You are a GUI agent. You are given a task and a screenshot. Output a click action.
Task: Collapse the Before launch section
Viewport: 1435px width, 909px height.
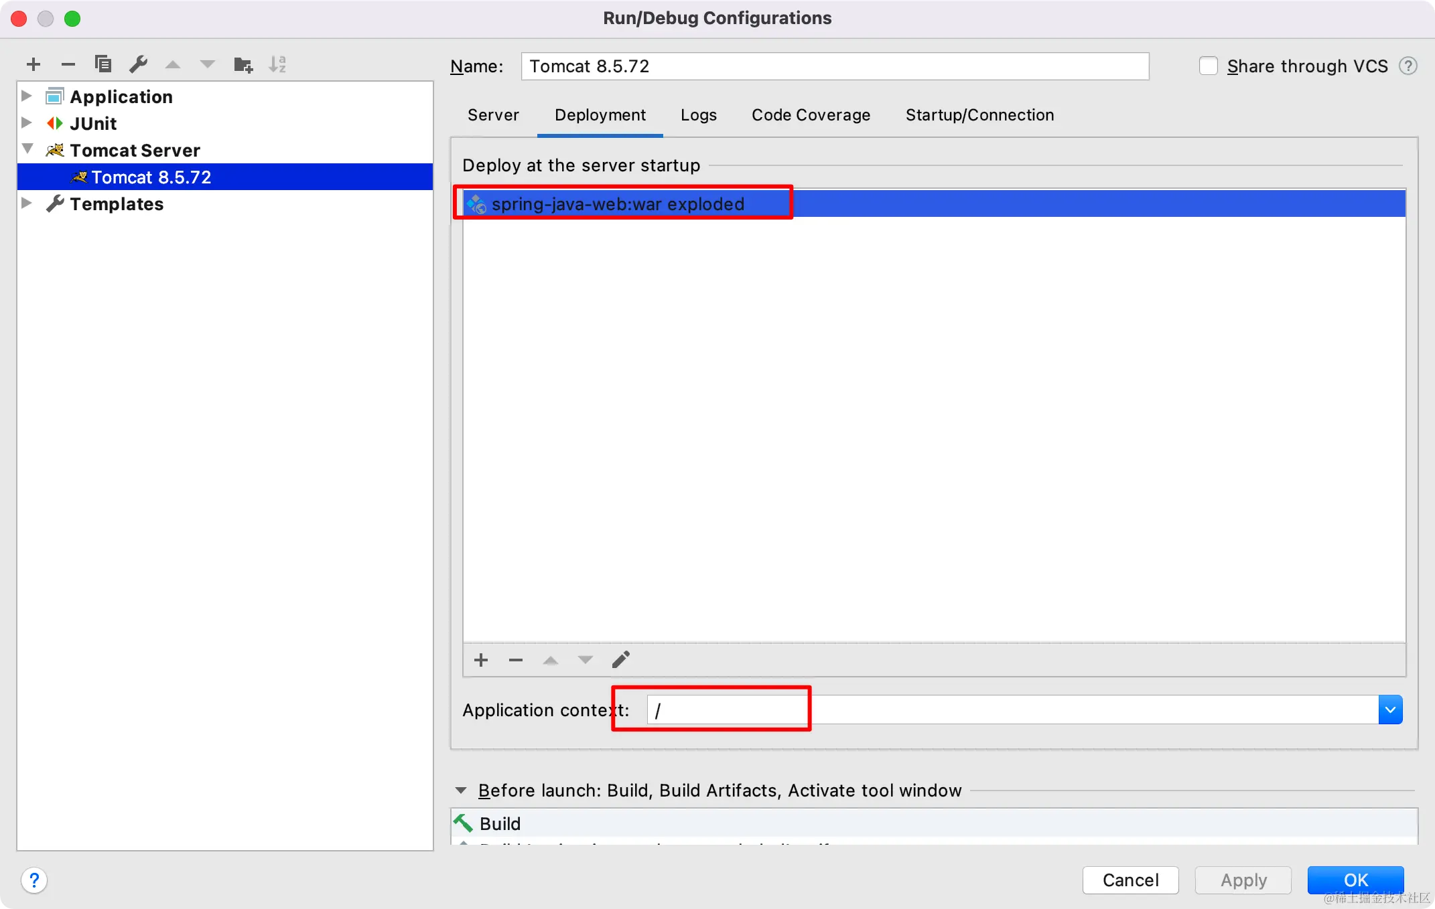point(461,791)
